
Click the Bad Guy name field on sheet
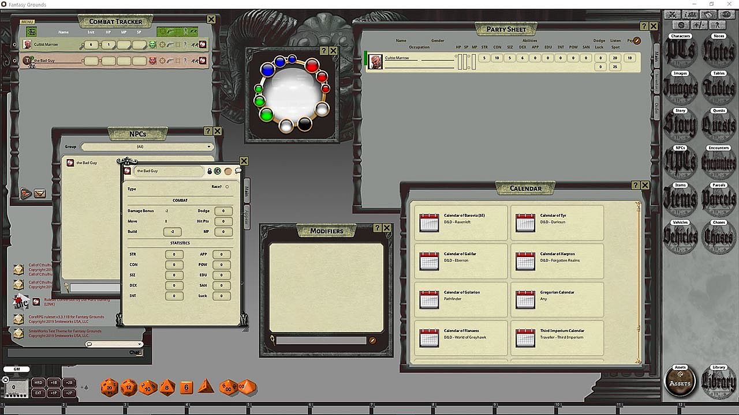click(x=169, y=171)
